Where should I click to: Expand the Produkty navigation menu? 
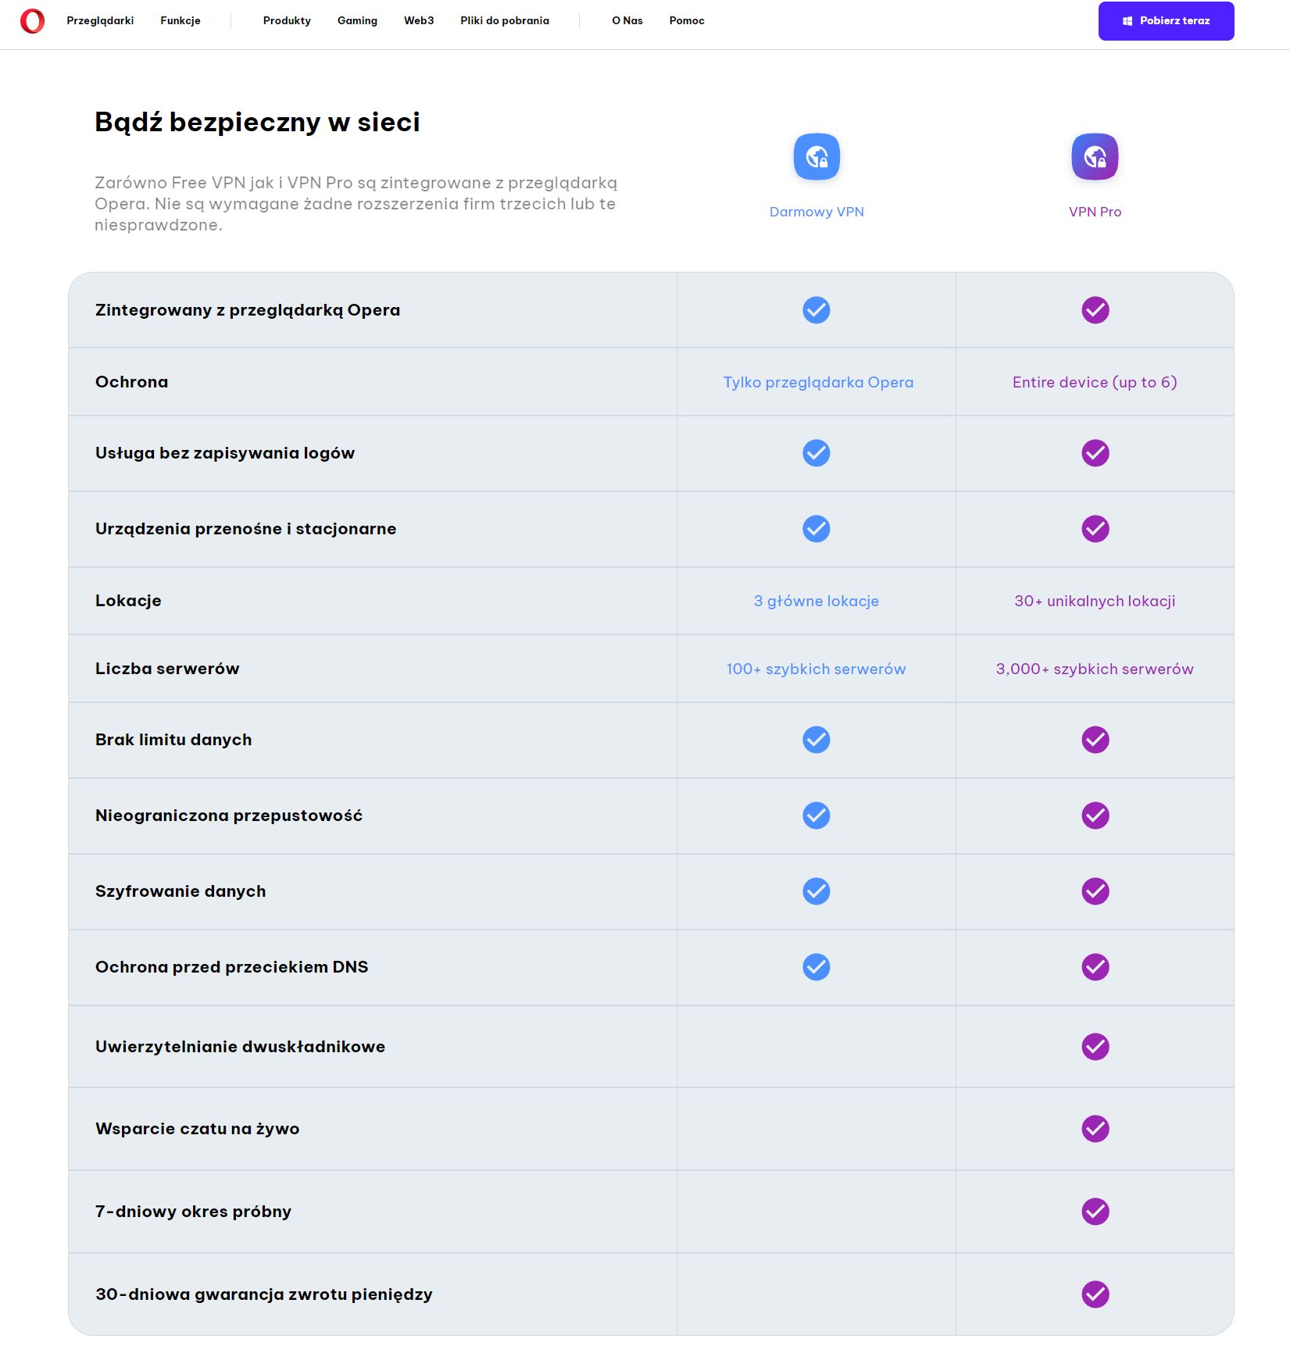[x=287, y=21]
